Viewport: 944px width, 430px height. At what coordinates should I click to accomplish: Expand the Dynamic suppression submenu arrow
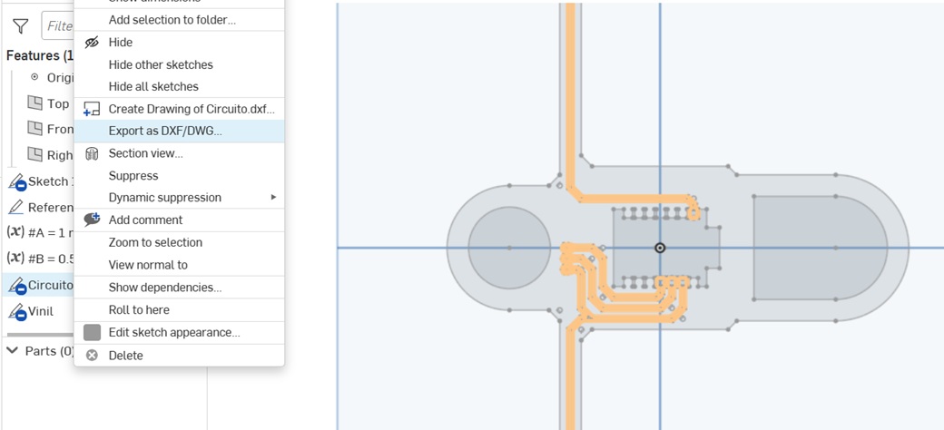pyautogui.click(x=273, y=197)
